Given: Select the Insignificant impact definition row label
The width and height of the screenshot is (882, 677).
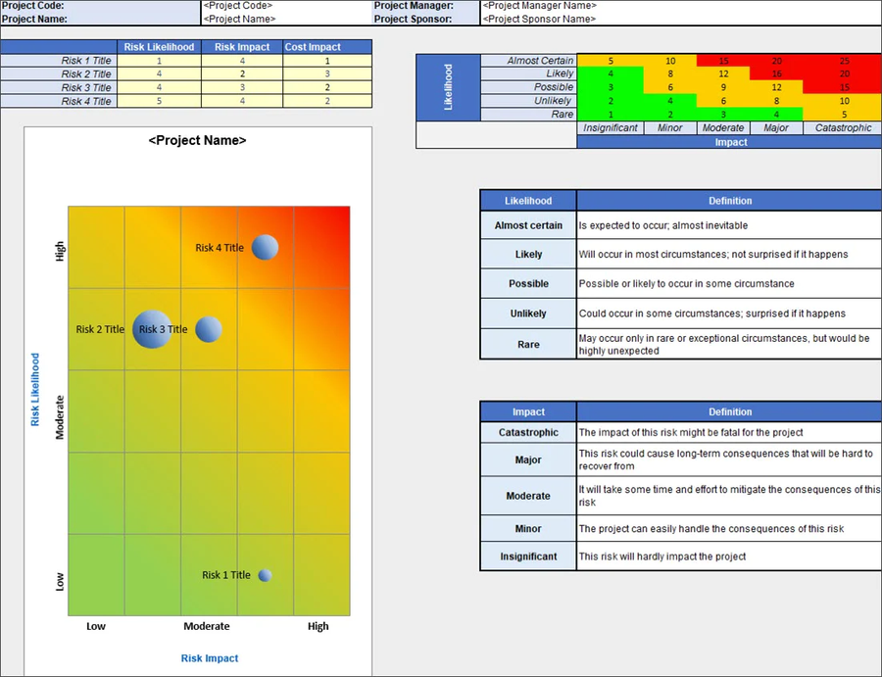Looking at the screenshot, I should click(x=528, y=556).
